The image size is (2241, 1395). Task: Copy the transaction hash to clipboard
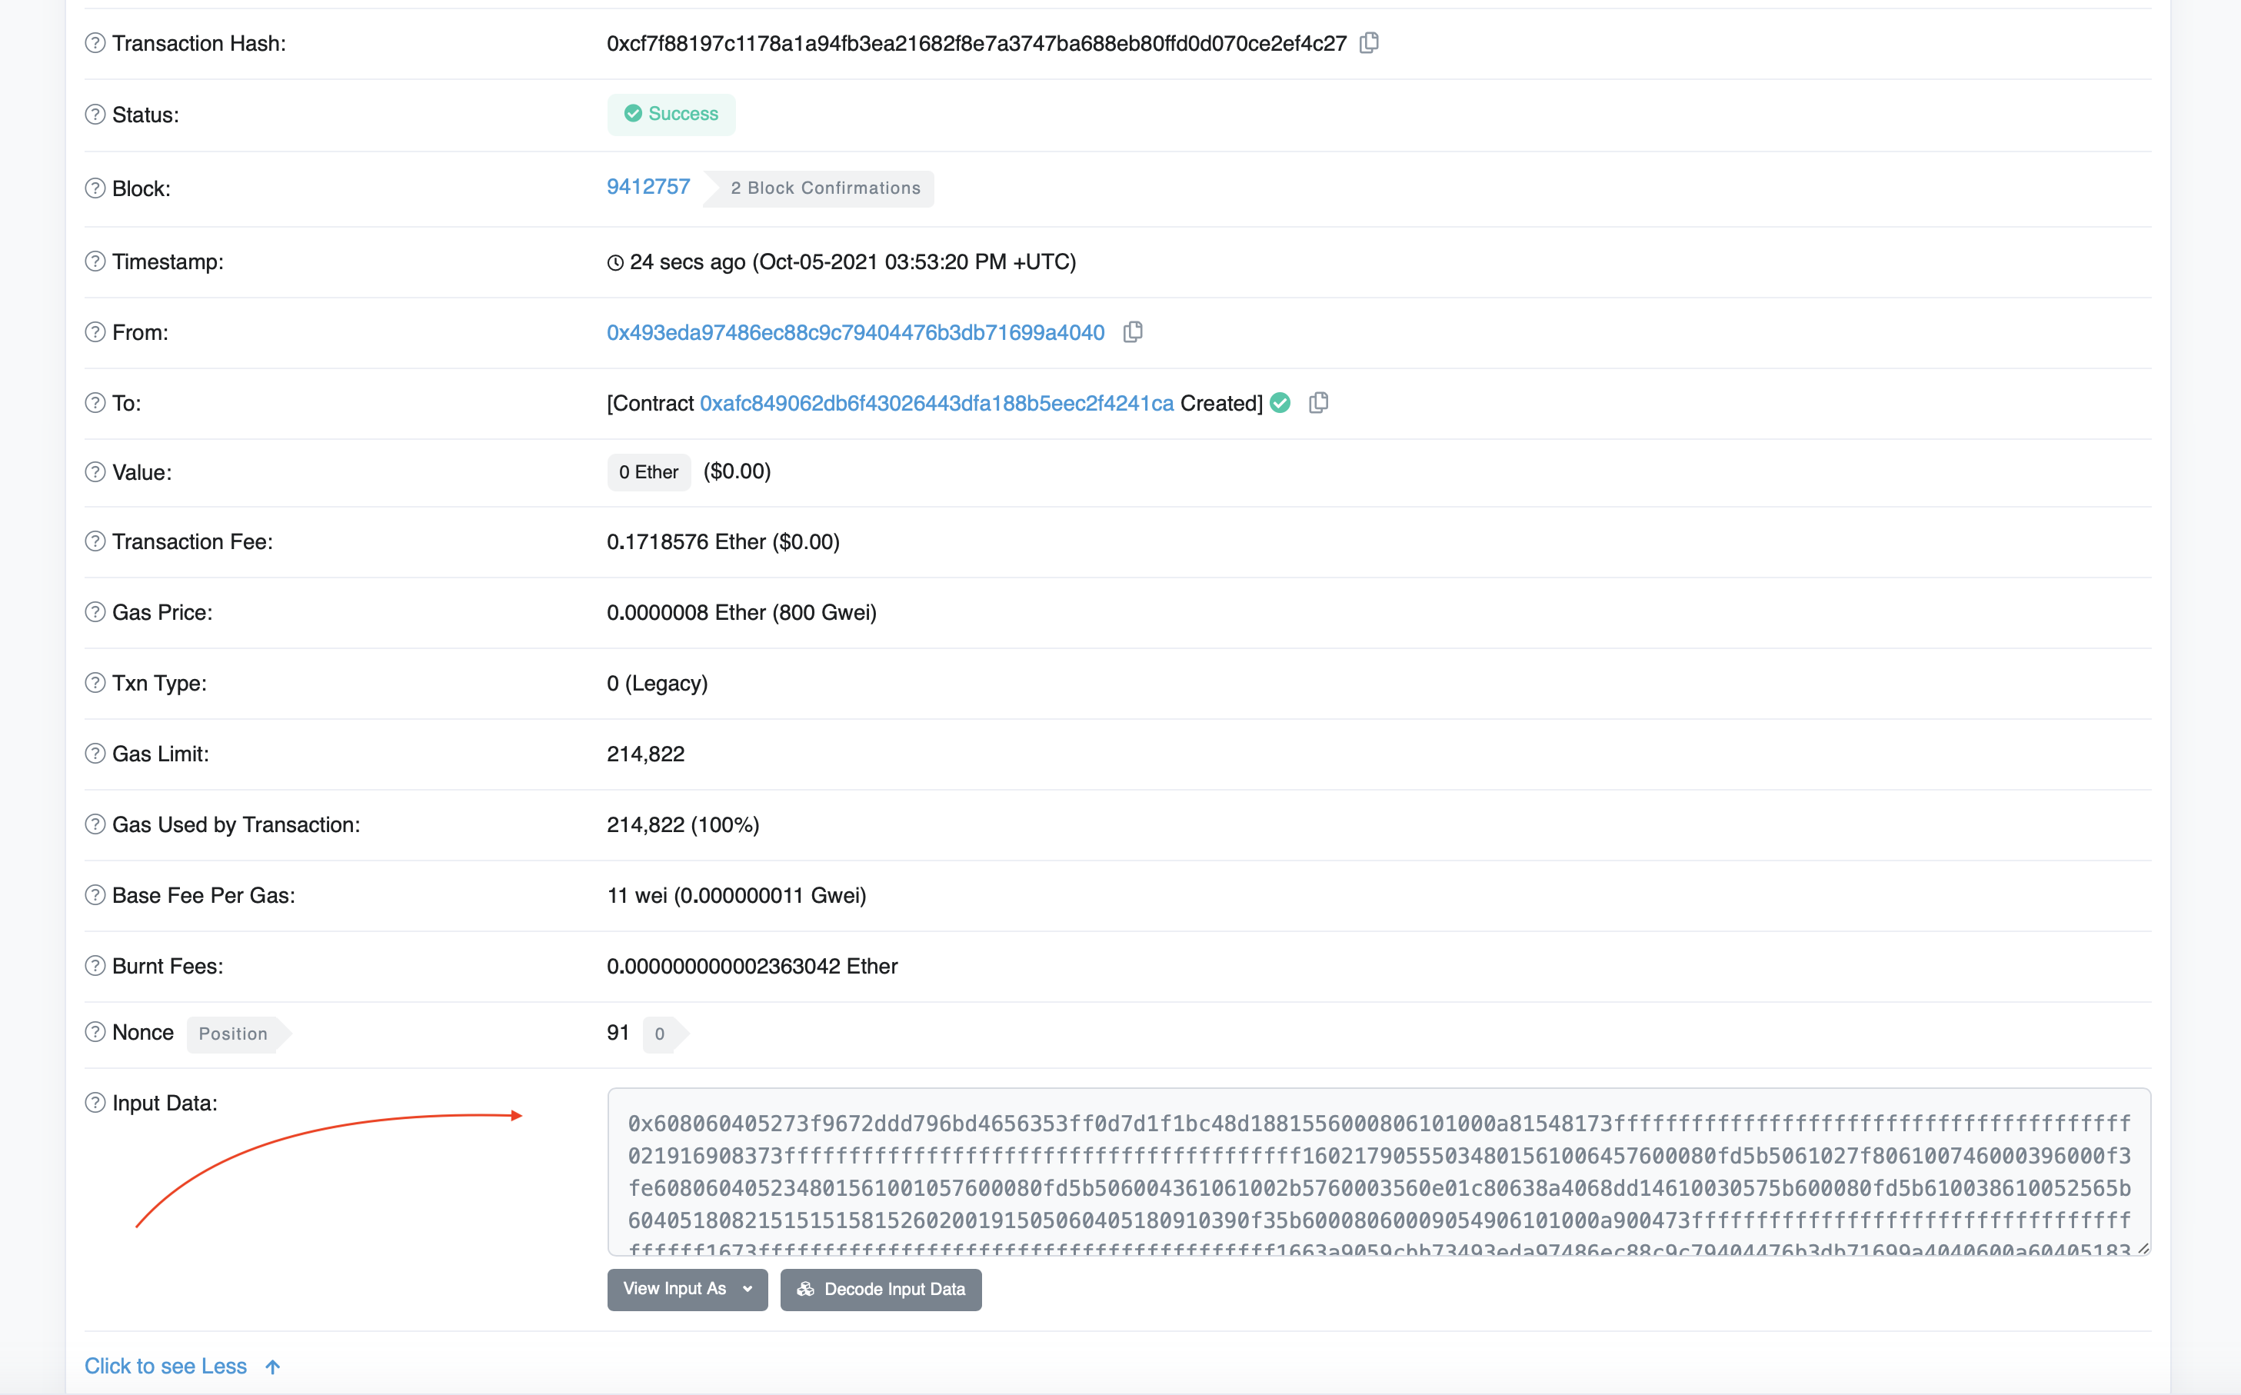(1369, 42)
